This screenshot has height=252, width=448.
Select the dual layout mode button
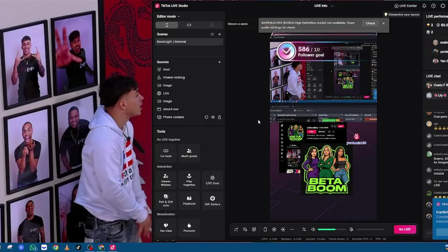click(211, 25)
